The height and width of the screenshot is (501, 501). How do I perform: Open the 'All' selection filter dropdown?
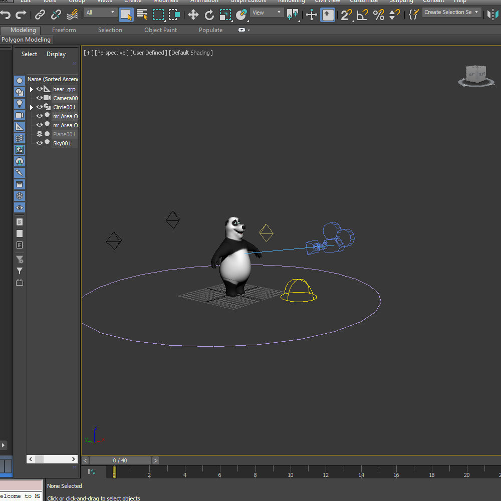pos(100,13)
